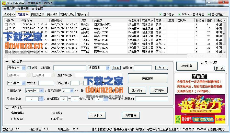Click the 帐内金额: 13723 status text
230x133 pixels.
(68, 129)
